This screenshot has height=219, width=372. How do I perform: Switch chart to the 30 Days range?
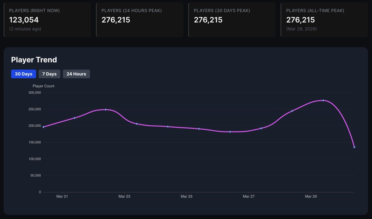pos(24,74)
